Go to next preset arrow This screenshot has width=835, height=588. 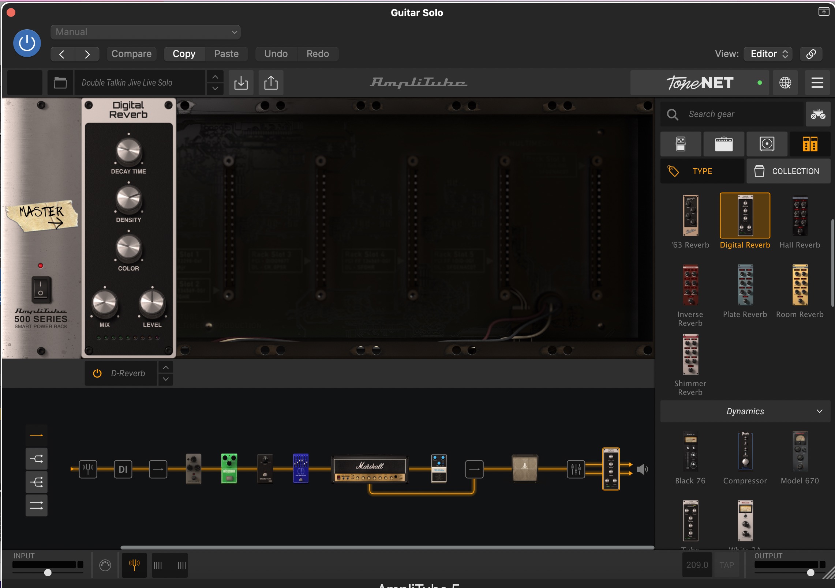[x=87, y=54]
